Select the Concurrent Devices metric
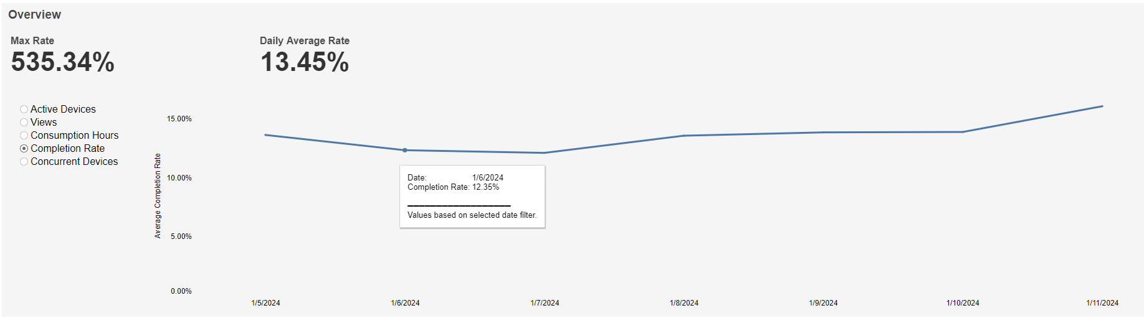This screenshot has height=318, width=1144. pos(24,162)
